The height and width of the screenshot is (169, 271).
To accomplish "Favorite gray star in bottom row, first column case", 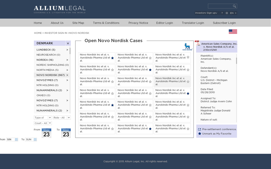I will [112, 129].
